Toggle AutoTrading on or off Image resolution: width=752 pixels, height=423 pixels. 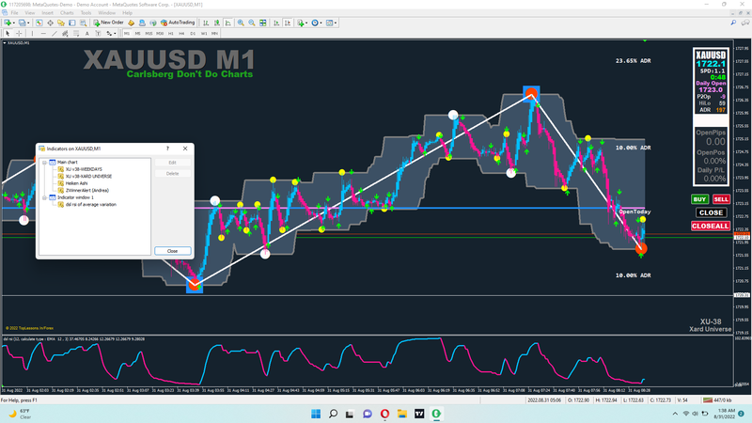178,23
